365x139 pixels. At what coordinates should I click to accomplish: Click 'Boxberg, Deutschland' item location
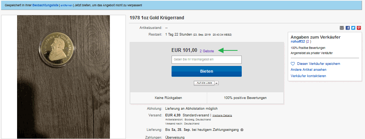pyautogui.click(x=198, y=119)
